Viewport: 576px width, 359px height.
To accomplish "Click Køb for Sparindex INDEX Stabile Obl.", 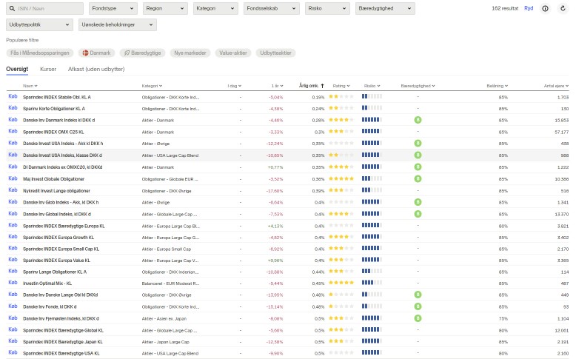I will pyautogui.click(x=13, y=96).
